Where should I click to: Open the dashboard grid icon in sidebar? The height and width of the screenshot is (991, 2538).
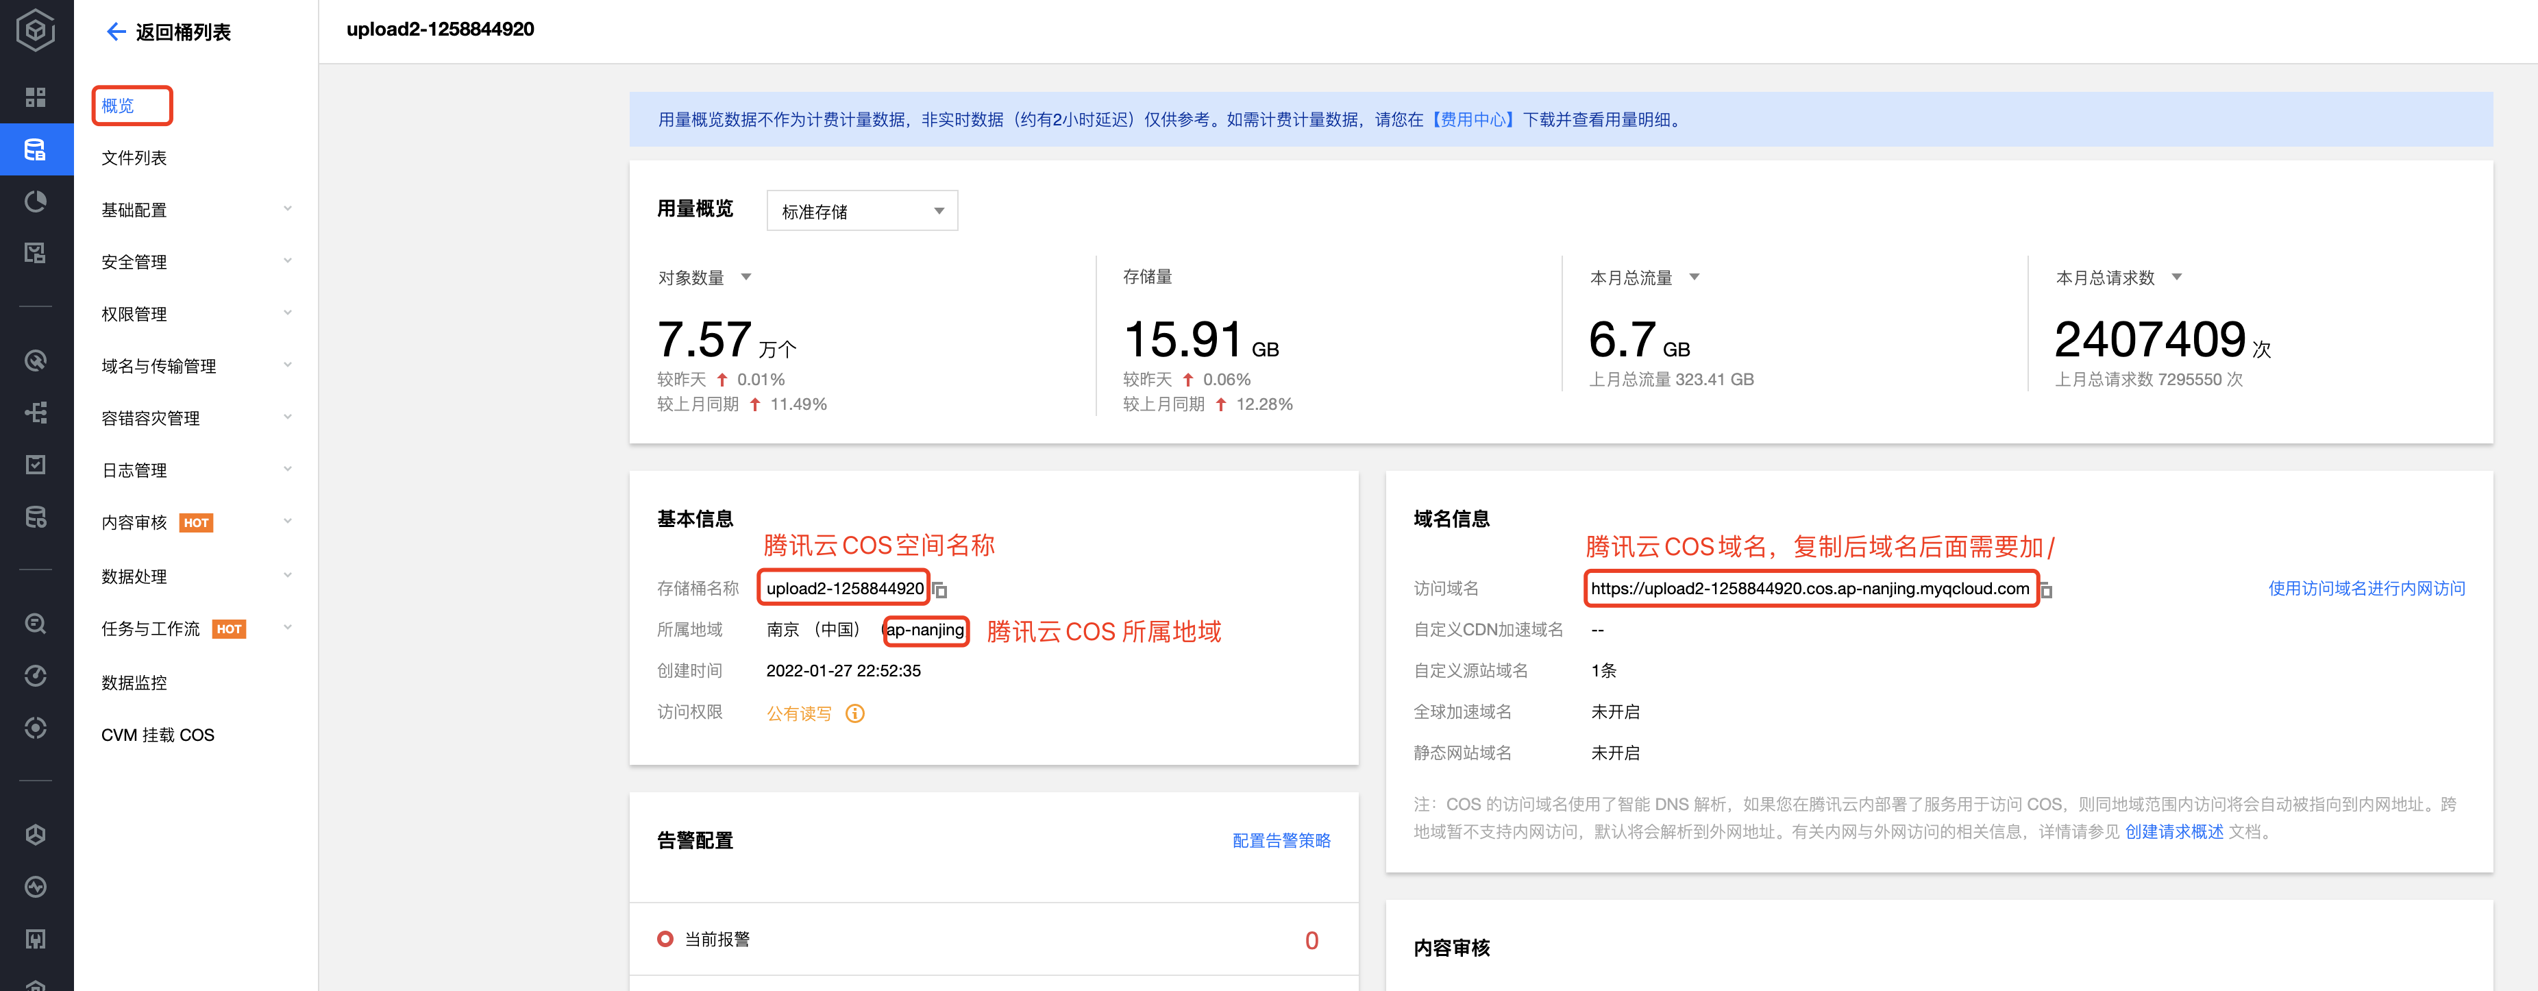pyautogui.click(x=36, y=97)
